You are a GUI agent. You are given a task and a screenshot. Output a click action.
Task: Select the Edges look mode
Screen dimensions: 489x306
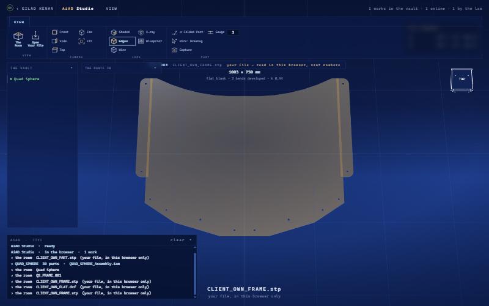122,41
